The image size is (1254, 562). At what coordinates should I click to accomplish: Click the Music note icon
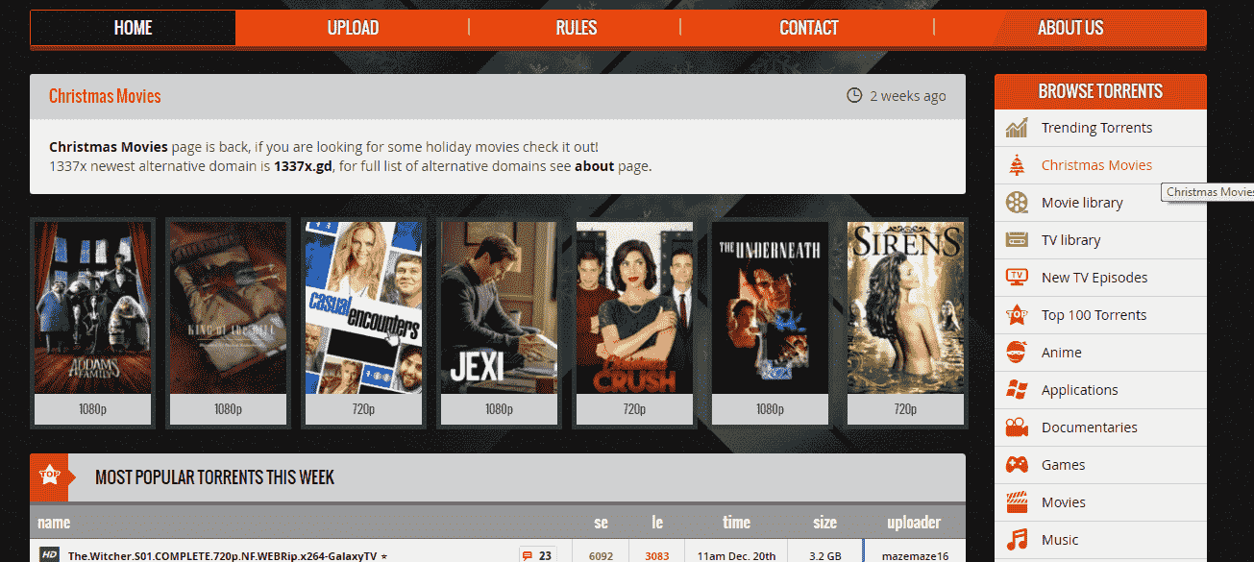[1017, 540]
